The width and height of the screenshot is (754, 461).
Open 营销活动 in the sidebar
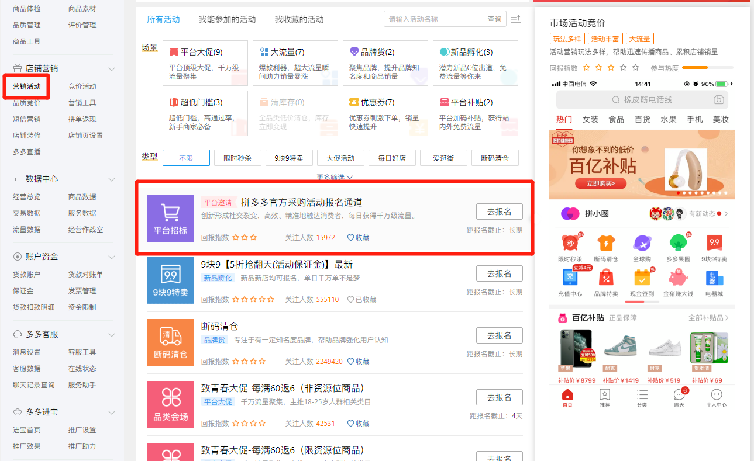[x=27, y=86]
